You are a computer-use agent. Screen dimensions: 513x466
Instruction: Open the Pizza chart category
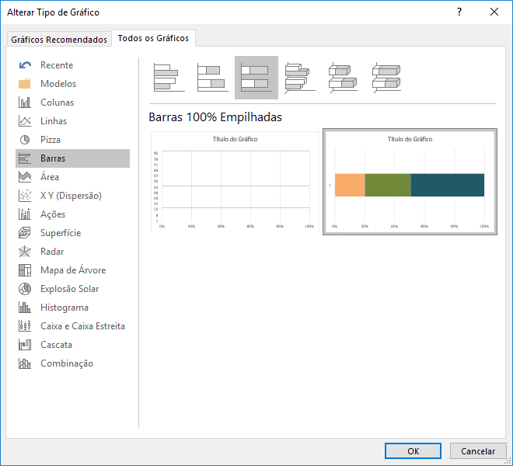point(50,140)
